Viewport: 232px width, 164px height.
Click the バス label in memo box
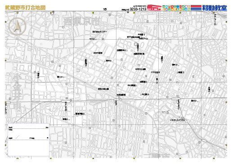(31, 138)
